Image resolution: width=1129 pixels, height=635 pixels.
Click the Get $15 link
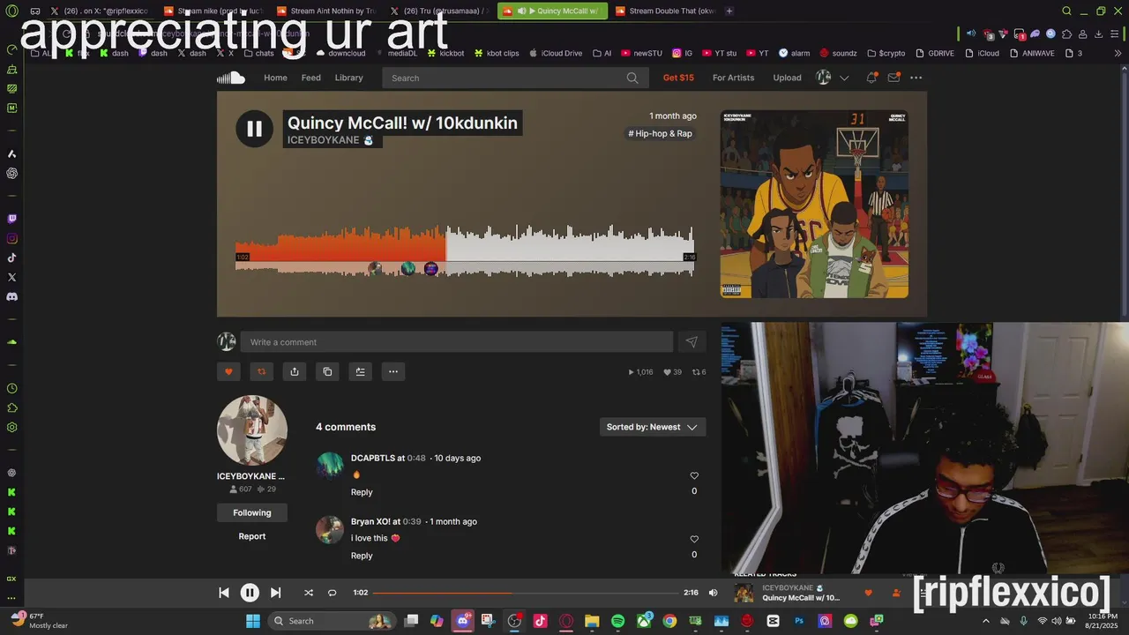678,78
